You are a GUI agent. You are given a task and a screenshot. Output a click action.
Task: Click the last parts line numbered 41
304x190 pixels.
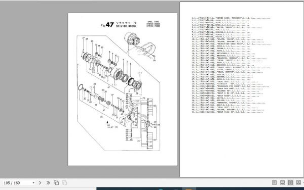tap(227, 112)
